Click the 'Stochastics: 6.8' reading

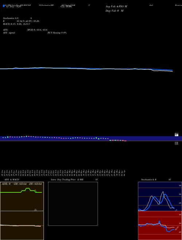(11, 18)
